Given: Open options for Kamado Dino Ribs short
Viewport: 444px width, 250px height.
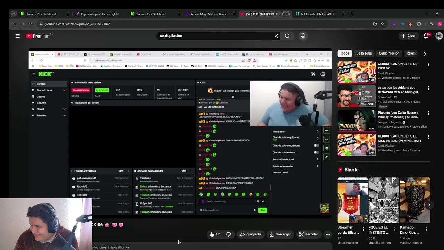Looking at the screenshot, I should (x=426, y=229).
